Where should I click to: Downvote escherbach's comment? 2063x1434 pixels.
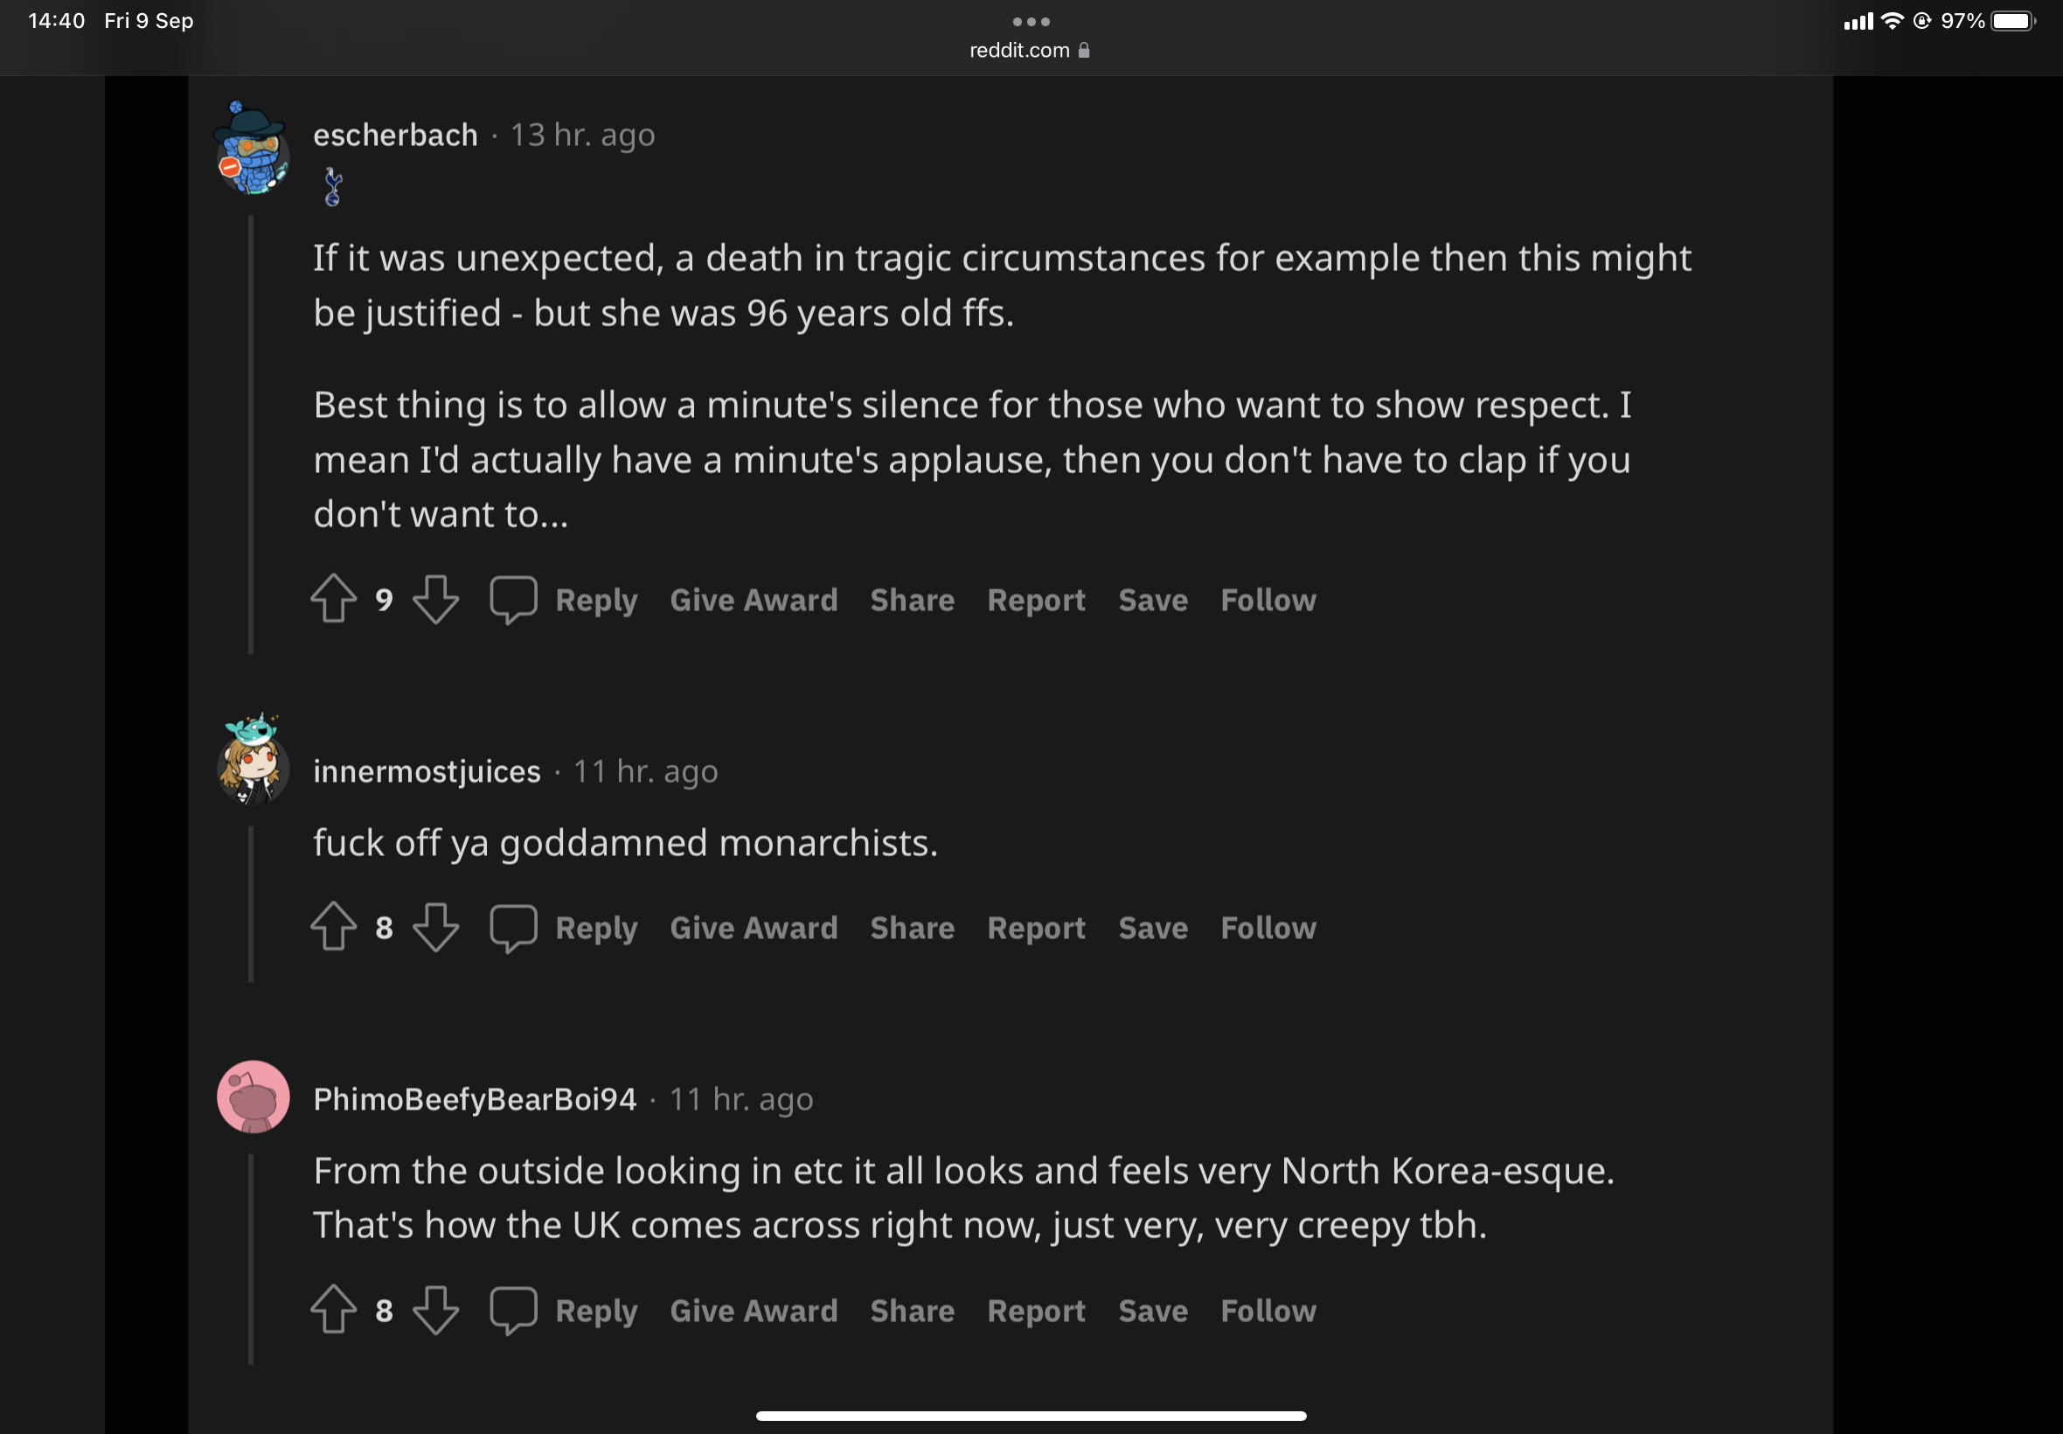tap(435, 598)
